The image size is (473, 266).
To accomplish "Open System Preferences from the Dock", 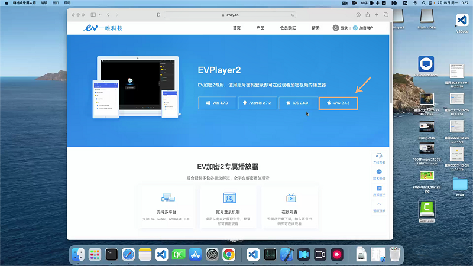I will point(212,255).
